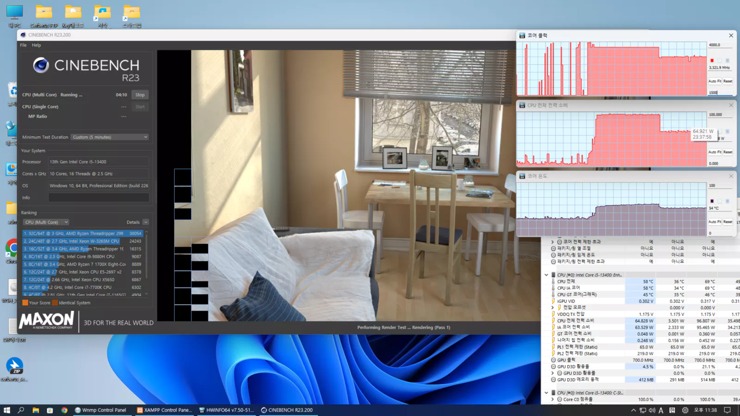740x416 pixels.
Task: Open the Details dropdown arrow in Ranking
Action: coord(146,222)
